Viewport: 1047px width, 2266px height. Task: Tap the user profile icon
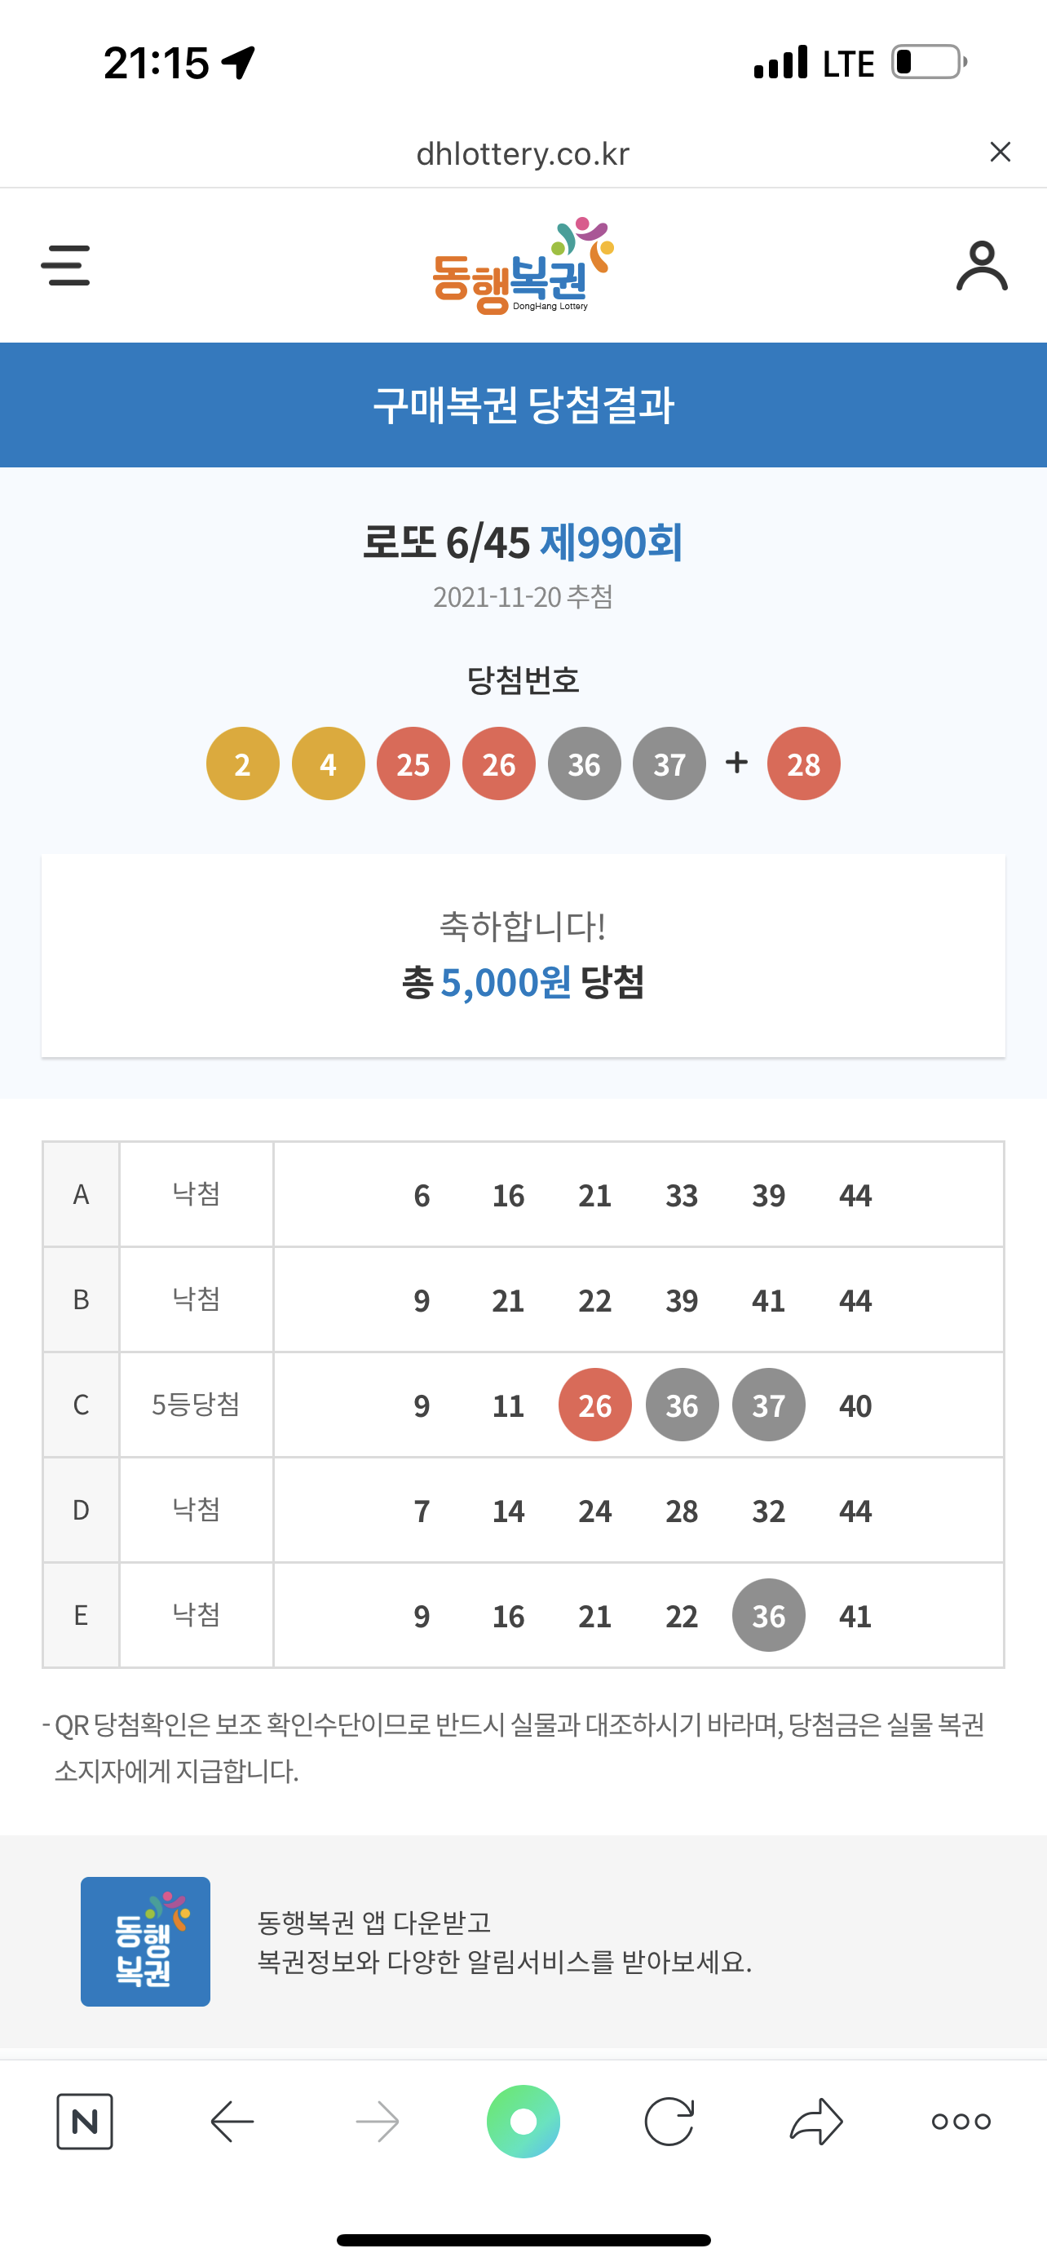pos(981,266)
